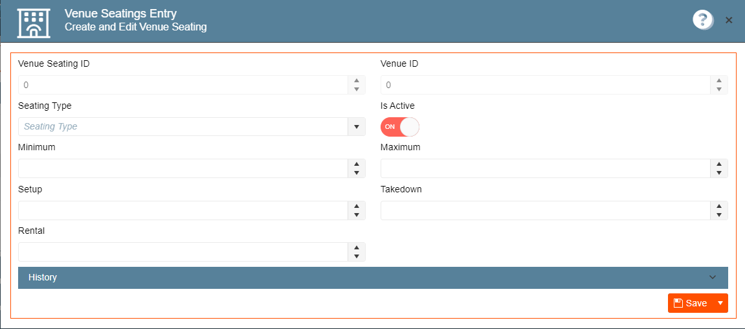Increase the Minimum value with up arrow
This screenshot has width=745, height=329.
click(x=357, y=164)
